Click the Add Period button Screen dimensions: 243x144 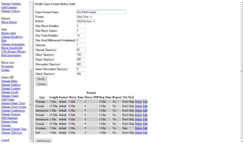[x=43, y=141]
